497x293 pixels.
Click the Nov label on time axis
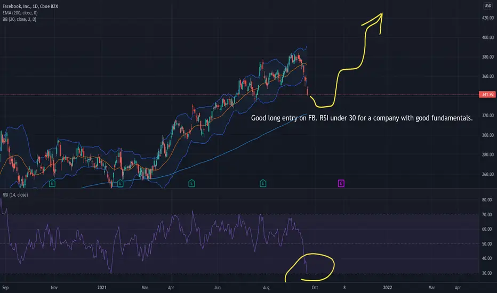pyautogui.click(x=54, y=288)
